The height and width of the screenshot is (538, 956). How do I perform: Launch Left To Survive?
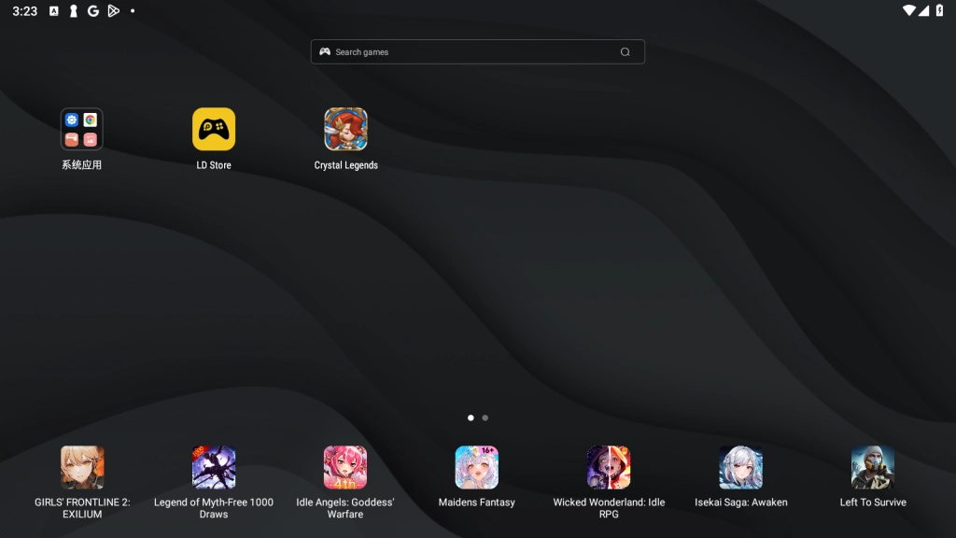[x=872, y=467]
